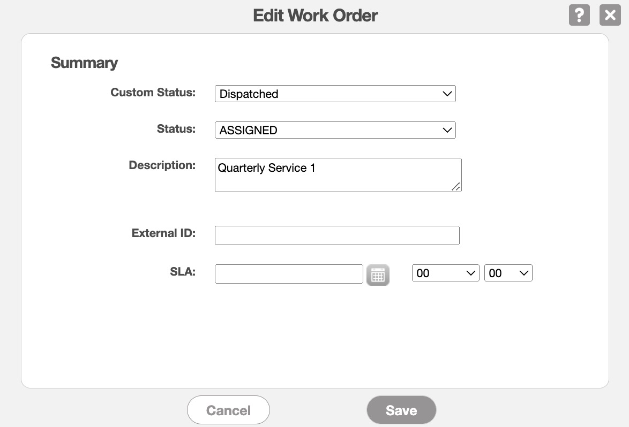Expand the Custom Status dropdown showing Dispatched
This screenshot has width=629, height=427.
tap(335, 94)
